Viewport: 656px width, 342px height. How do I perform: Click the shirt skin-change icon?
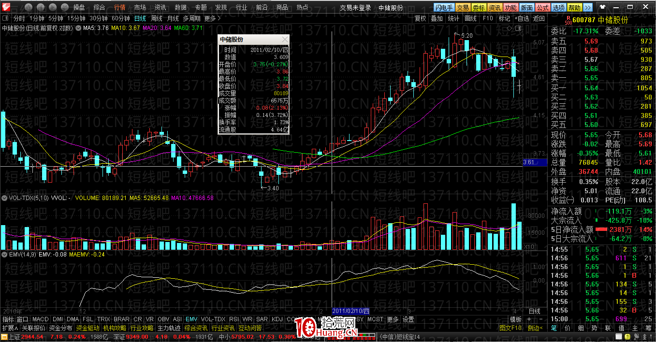602,7
